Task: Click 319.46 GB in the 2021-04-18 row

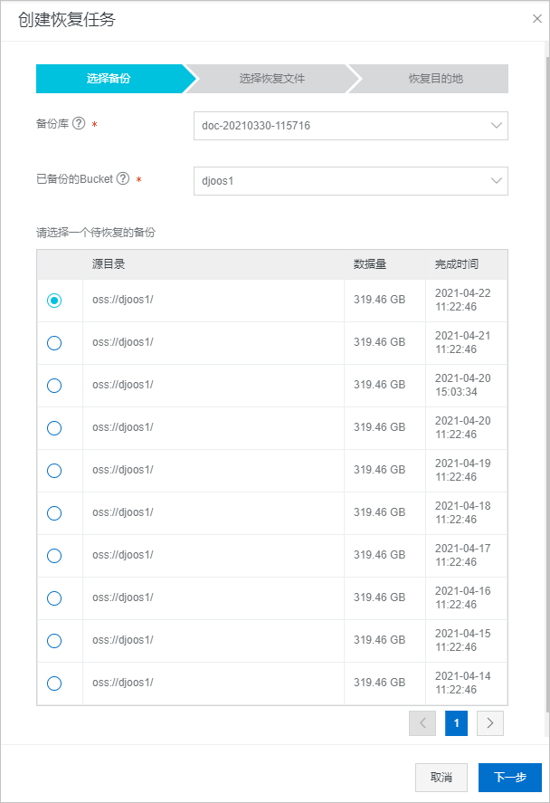Action: point(379,512)
